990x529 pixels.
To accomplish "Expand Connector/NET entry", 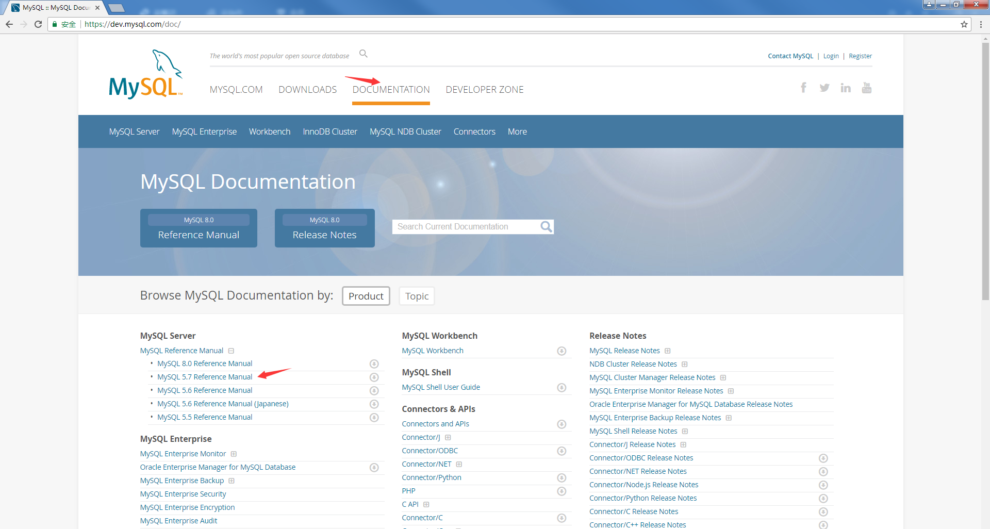I will 459,464.
